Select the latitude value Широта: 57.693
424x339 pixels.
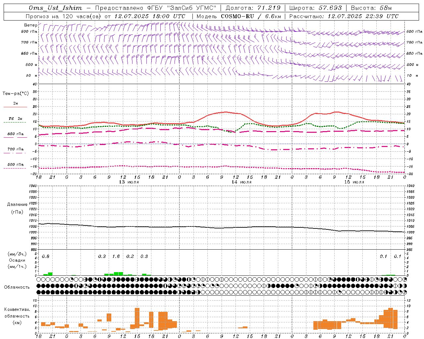(315, 8)
